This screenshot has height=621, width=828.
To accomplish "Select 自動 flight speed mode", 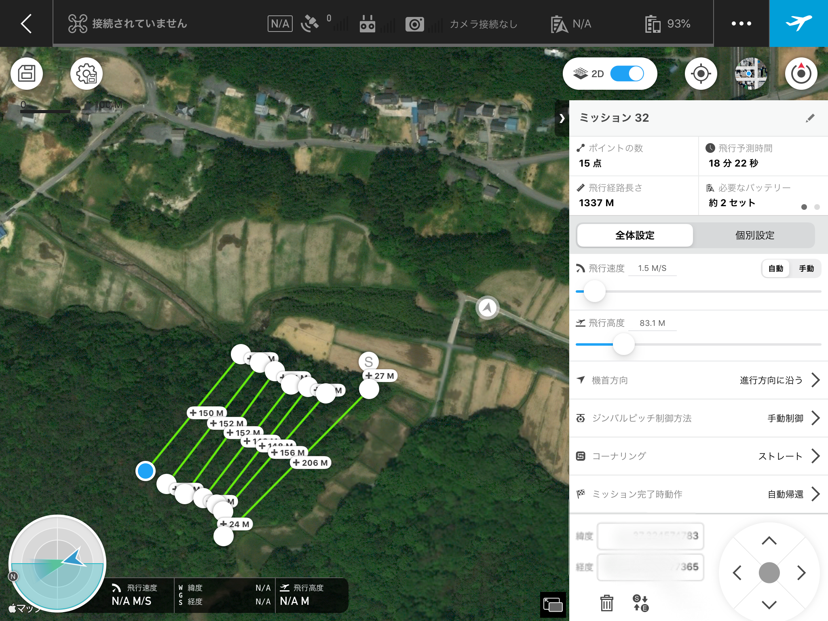I will pos(775,268).
